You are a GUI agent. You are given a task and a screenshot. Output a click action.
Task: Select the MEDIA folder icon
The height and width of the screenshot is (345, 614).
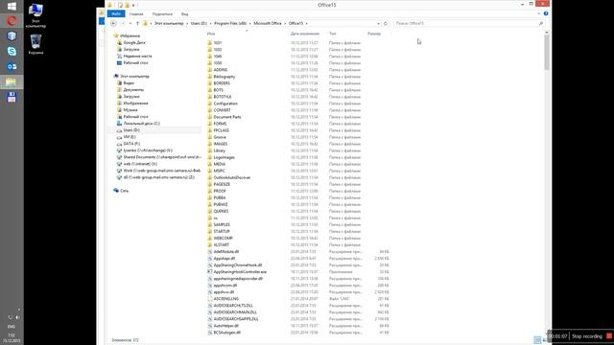209,164
